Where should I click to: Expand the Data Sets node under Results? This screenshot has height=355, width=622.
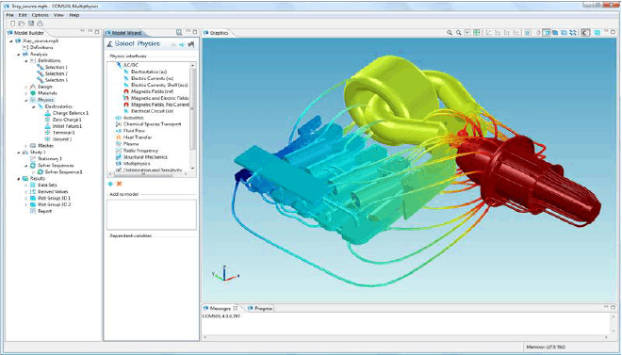(26, 185)
